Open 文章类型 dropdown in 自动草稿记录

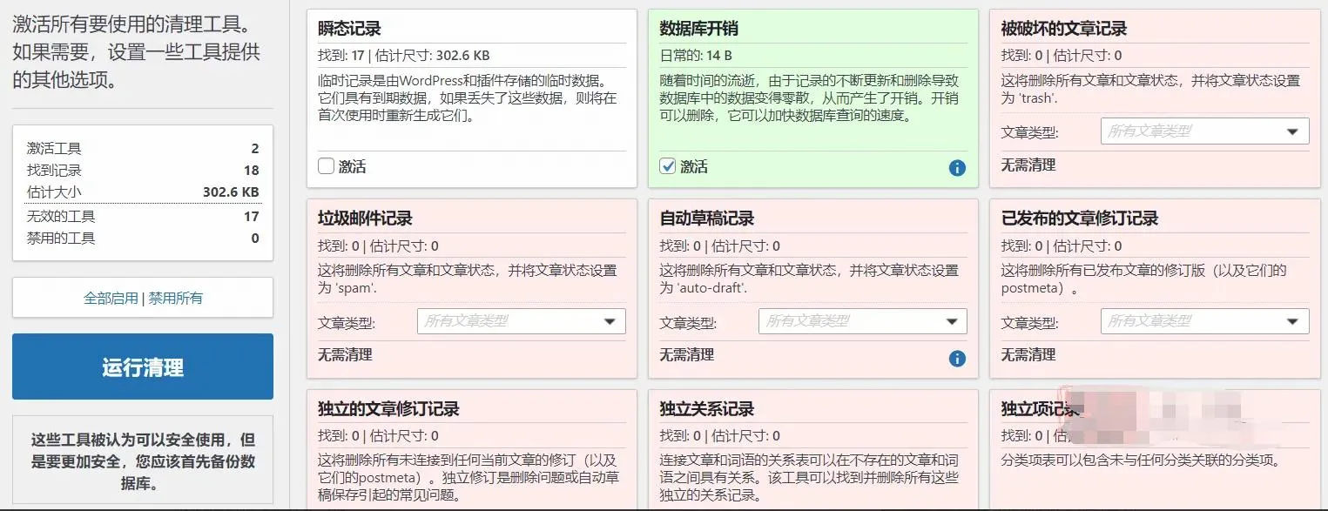tap(862, 321)
